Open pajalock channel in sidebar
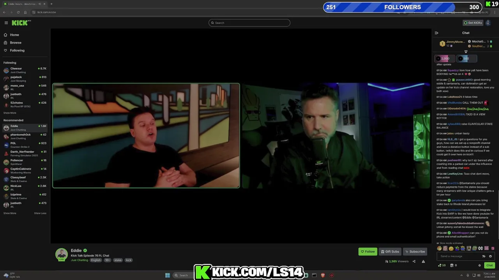 click(x=25, y=79)
